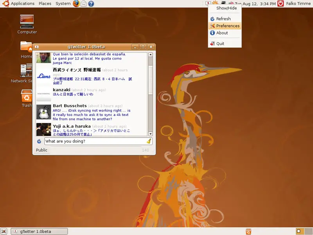Click the Lions logo avatar
Viewport: 313px width, 235px height.
(44, 76)
